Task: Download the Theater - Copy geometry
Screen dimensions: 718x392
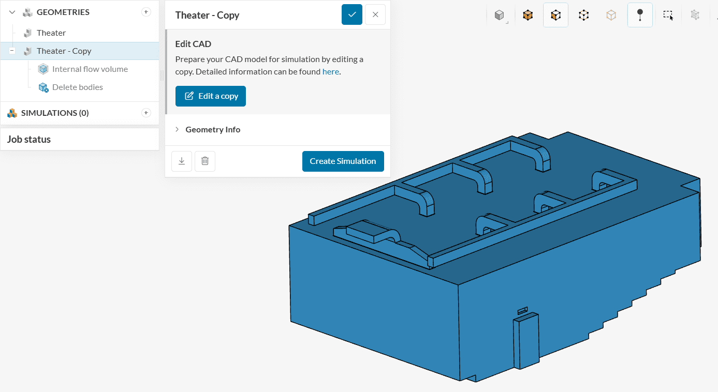Action: point(182,161)
